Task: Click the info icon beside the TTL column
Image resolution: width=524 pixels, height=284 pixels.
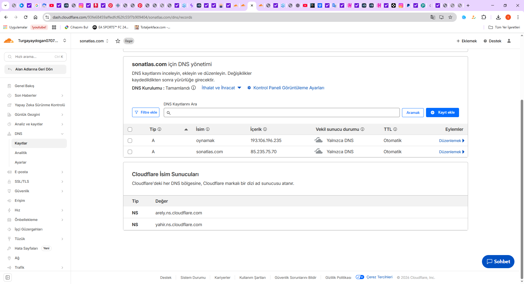Action: (x=395, y=129)
